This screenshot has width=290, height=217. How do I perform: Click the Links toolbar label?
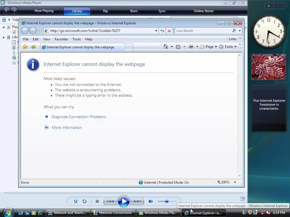(233, 39)
